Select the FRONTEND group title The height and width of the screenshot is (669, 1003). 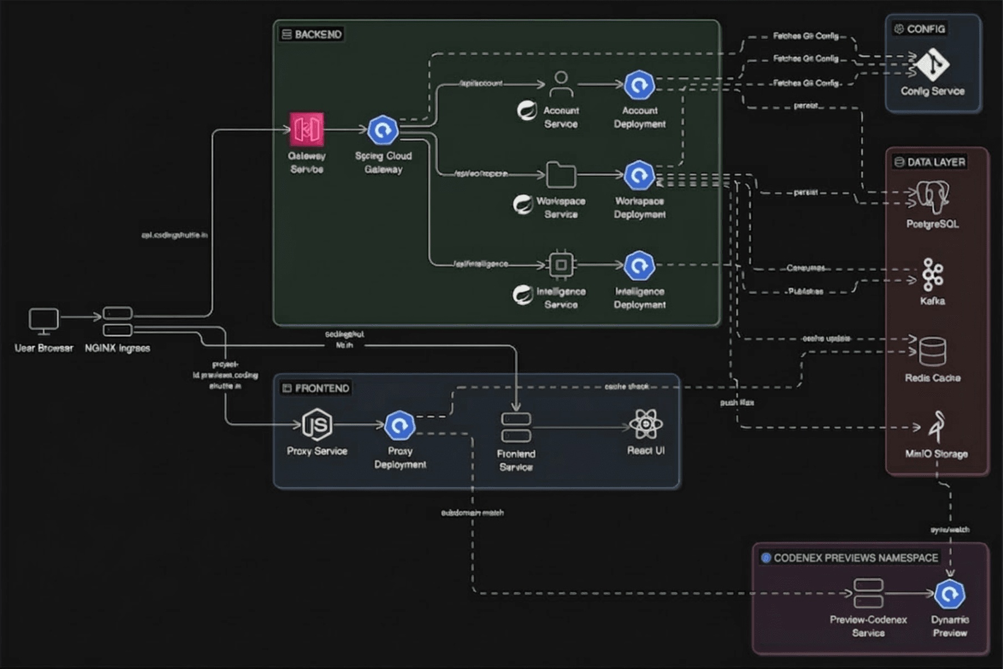(322, 388)
